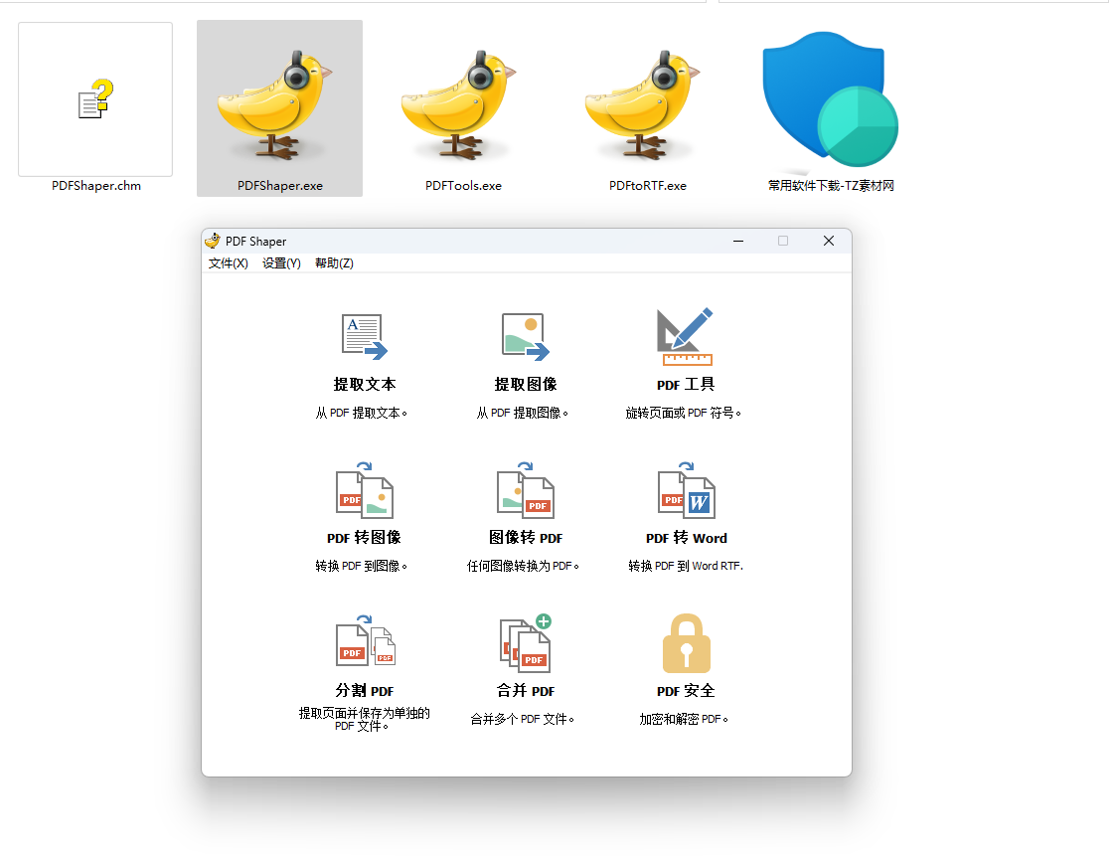Click description '合并多个 PDF 文件。'
Viewport: 1118px width, 864px height.
[523, 719]
